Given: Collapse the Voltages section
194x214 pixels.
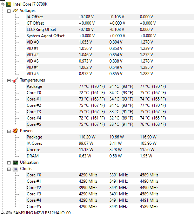Looking at the screenshot, I should tap(9, 11).
